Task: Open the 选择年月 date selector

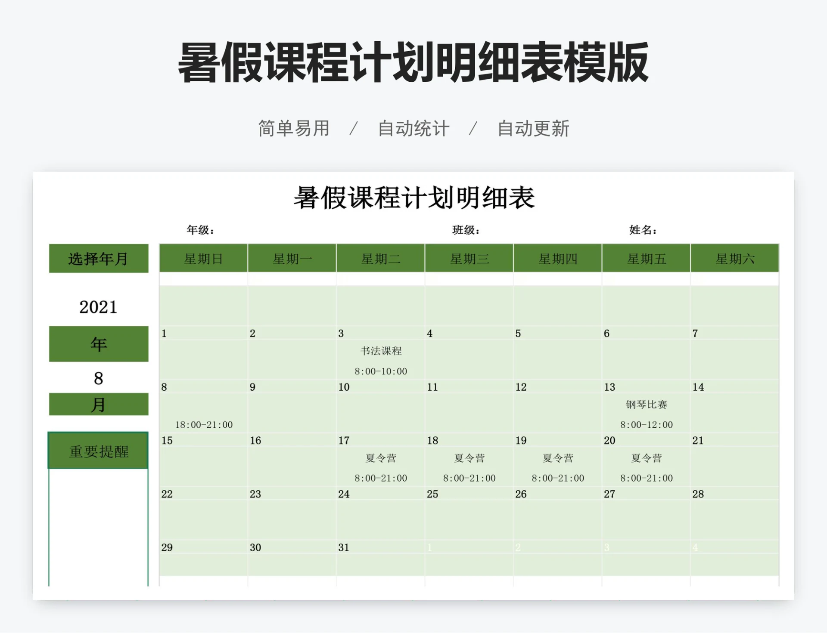Action: [x=98, y=258]
